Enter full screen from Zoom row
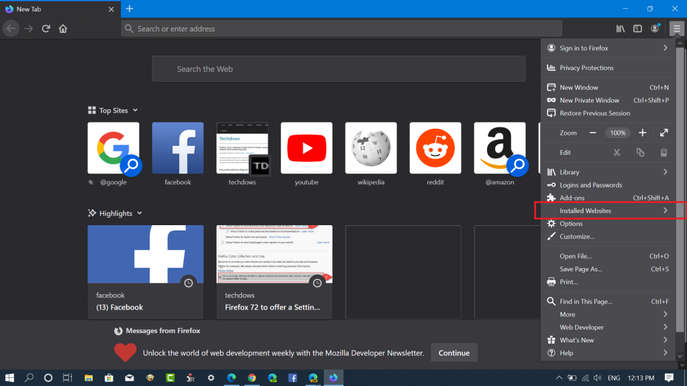Image resolution: width=687 pixels, height=386 pixels. 664,133
